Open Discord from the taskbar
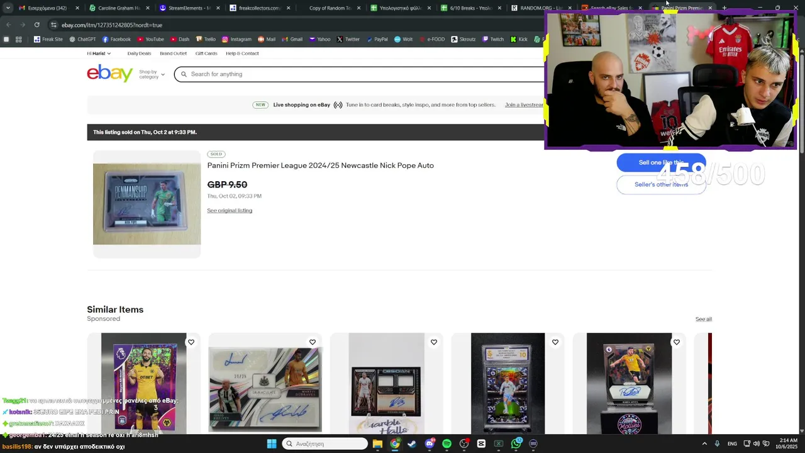Screen dimensions: 805x453 [430, 444]
